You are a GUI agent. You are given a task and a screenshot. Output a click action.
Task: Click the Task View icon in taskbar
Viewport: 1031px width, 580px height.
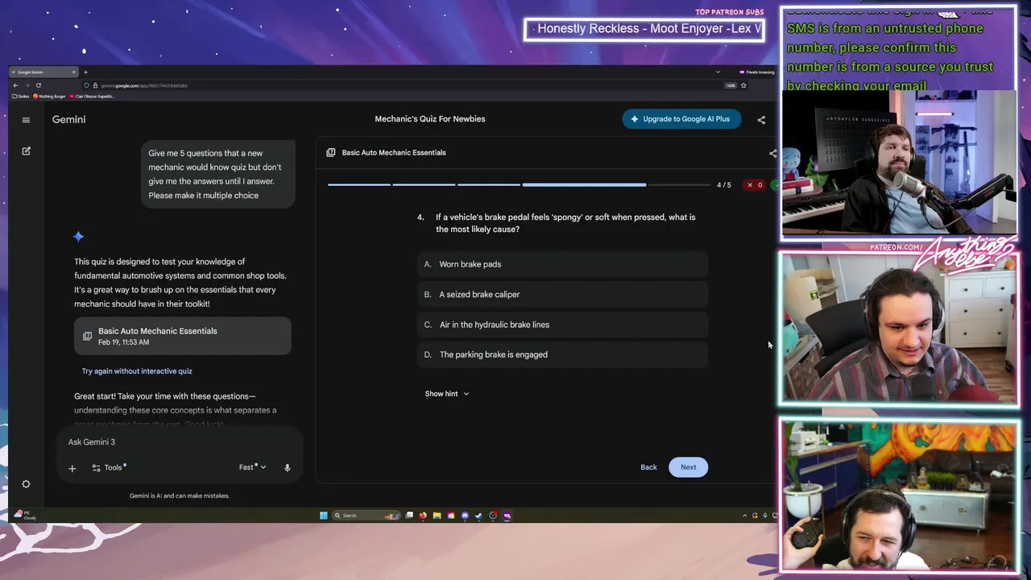pos(409,516)
